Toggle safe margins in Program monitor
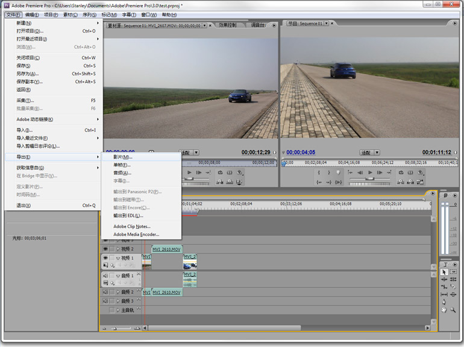 pyautogui.click(x=410, y=173)
